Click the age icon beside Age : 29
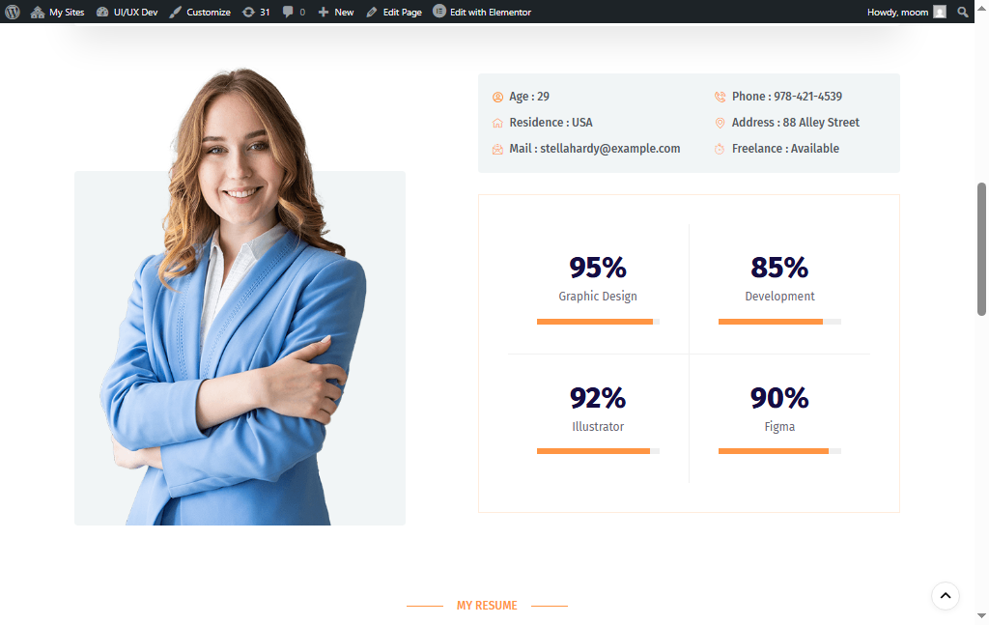Image resolution: width=989 pixels, height=625 pixels. (x=496, y=97)
